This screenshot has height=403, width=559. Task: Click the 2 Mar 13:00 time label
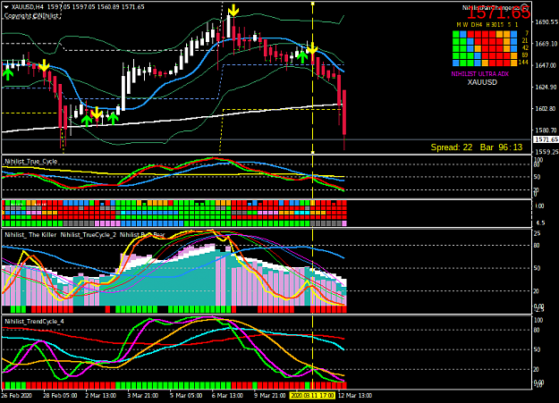[100, 396]
